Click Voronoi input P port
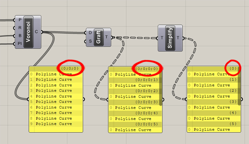This screenshot has width=249, height=144. pyautogui.click(x=14, y=20)
